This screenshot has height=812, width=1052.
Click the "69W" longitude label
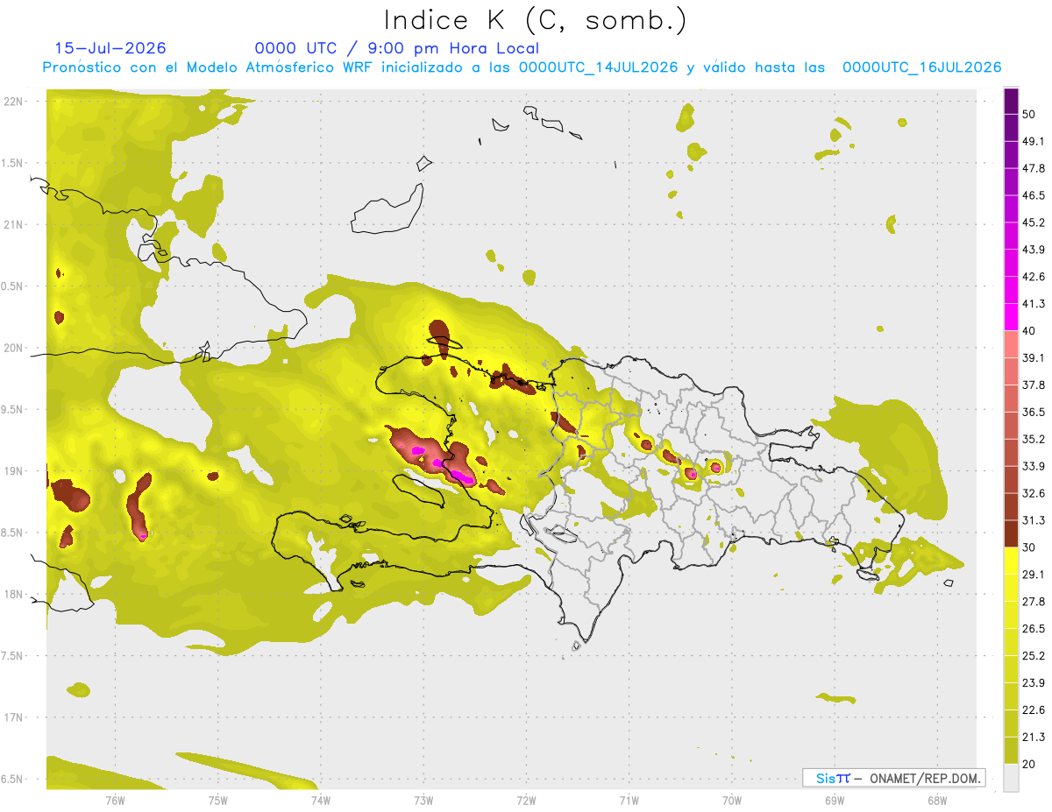click(834, 801)
